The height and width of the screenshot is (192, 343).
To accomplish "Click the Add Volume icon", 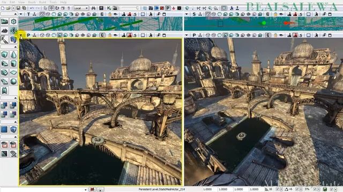I will click(13, 129).
